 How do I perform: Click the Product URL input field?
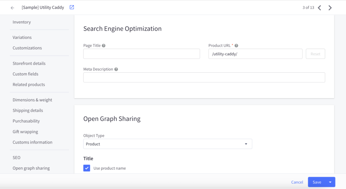point(255,54)
